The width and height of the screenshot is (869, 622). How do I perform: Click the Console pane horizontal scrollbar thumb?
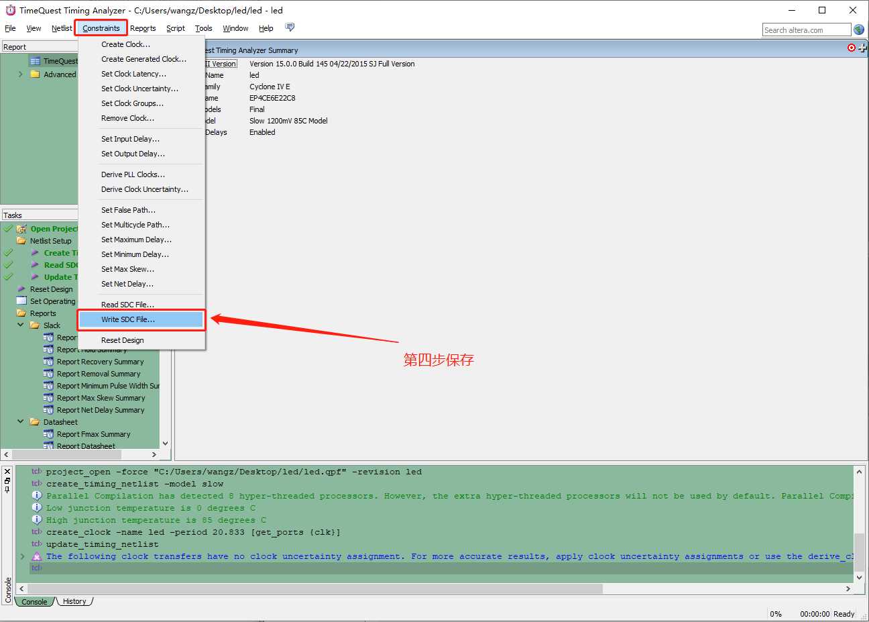pyautogui.click(x=314, y=588)
